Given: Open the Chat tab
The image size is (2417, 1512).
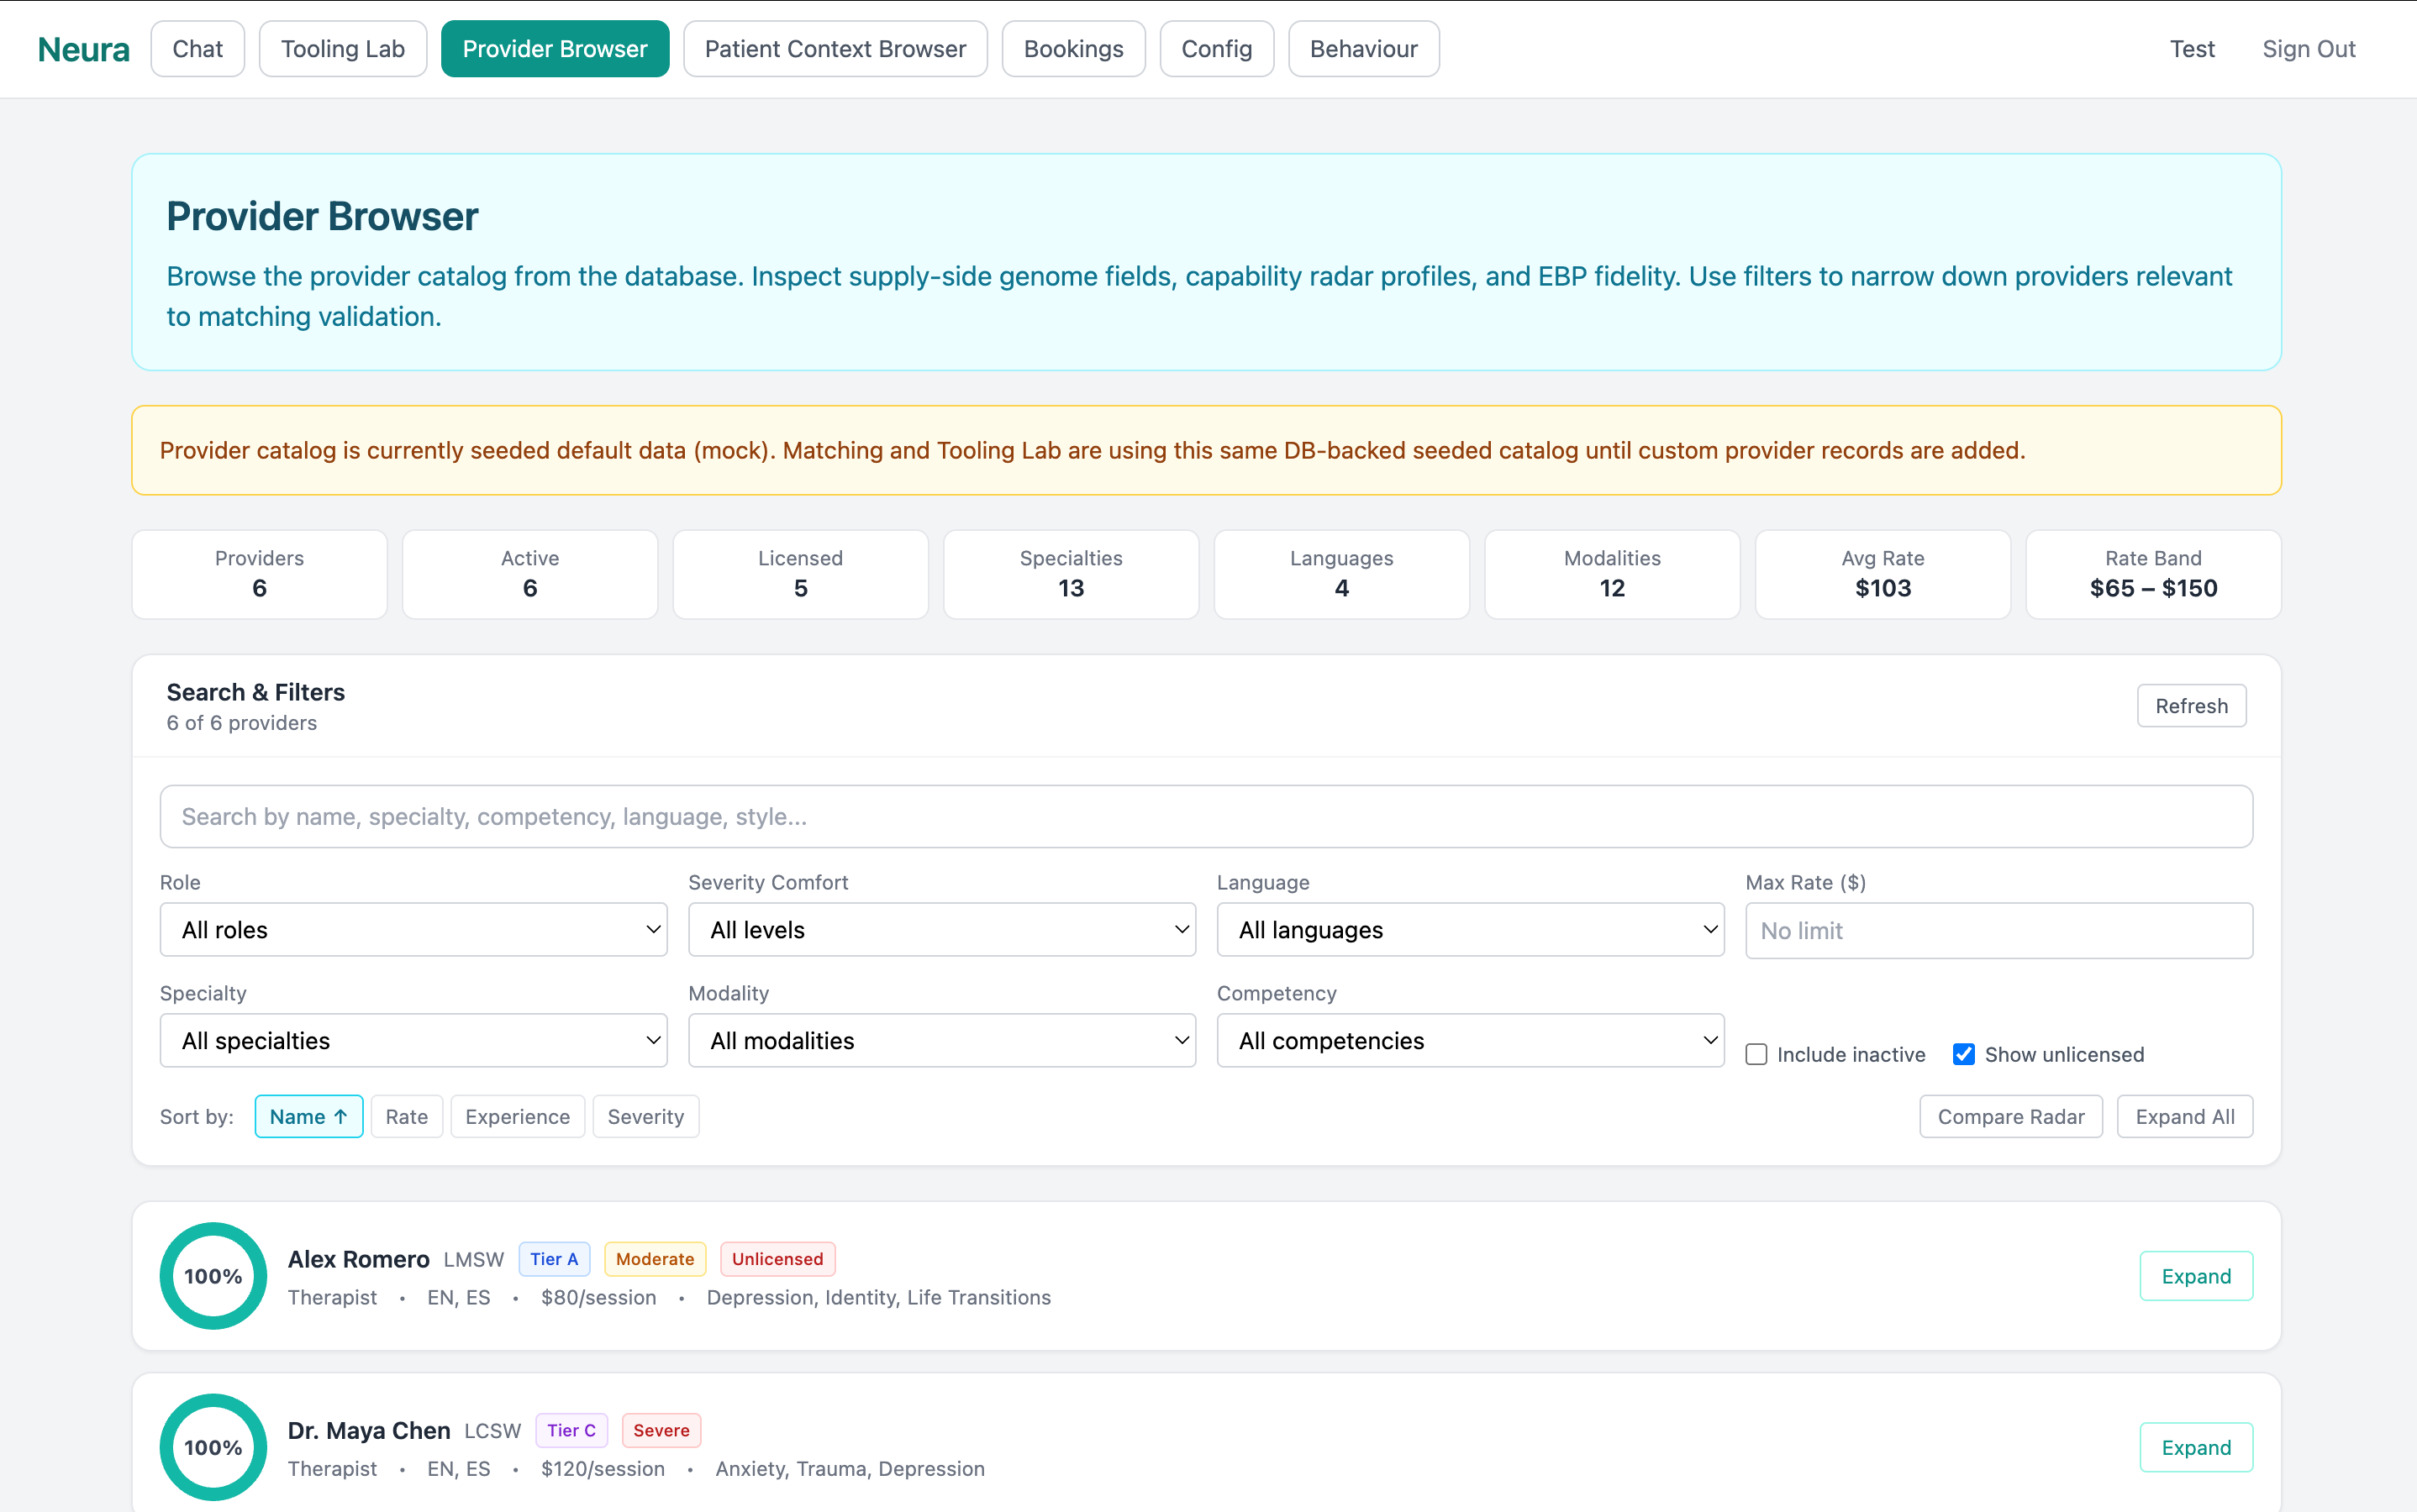Looking at the screenshot, I should tap(197, 48).
